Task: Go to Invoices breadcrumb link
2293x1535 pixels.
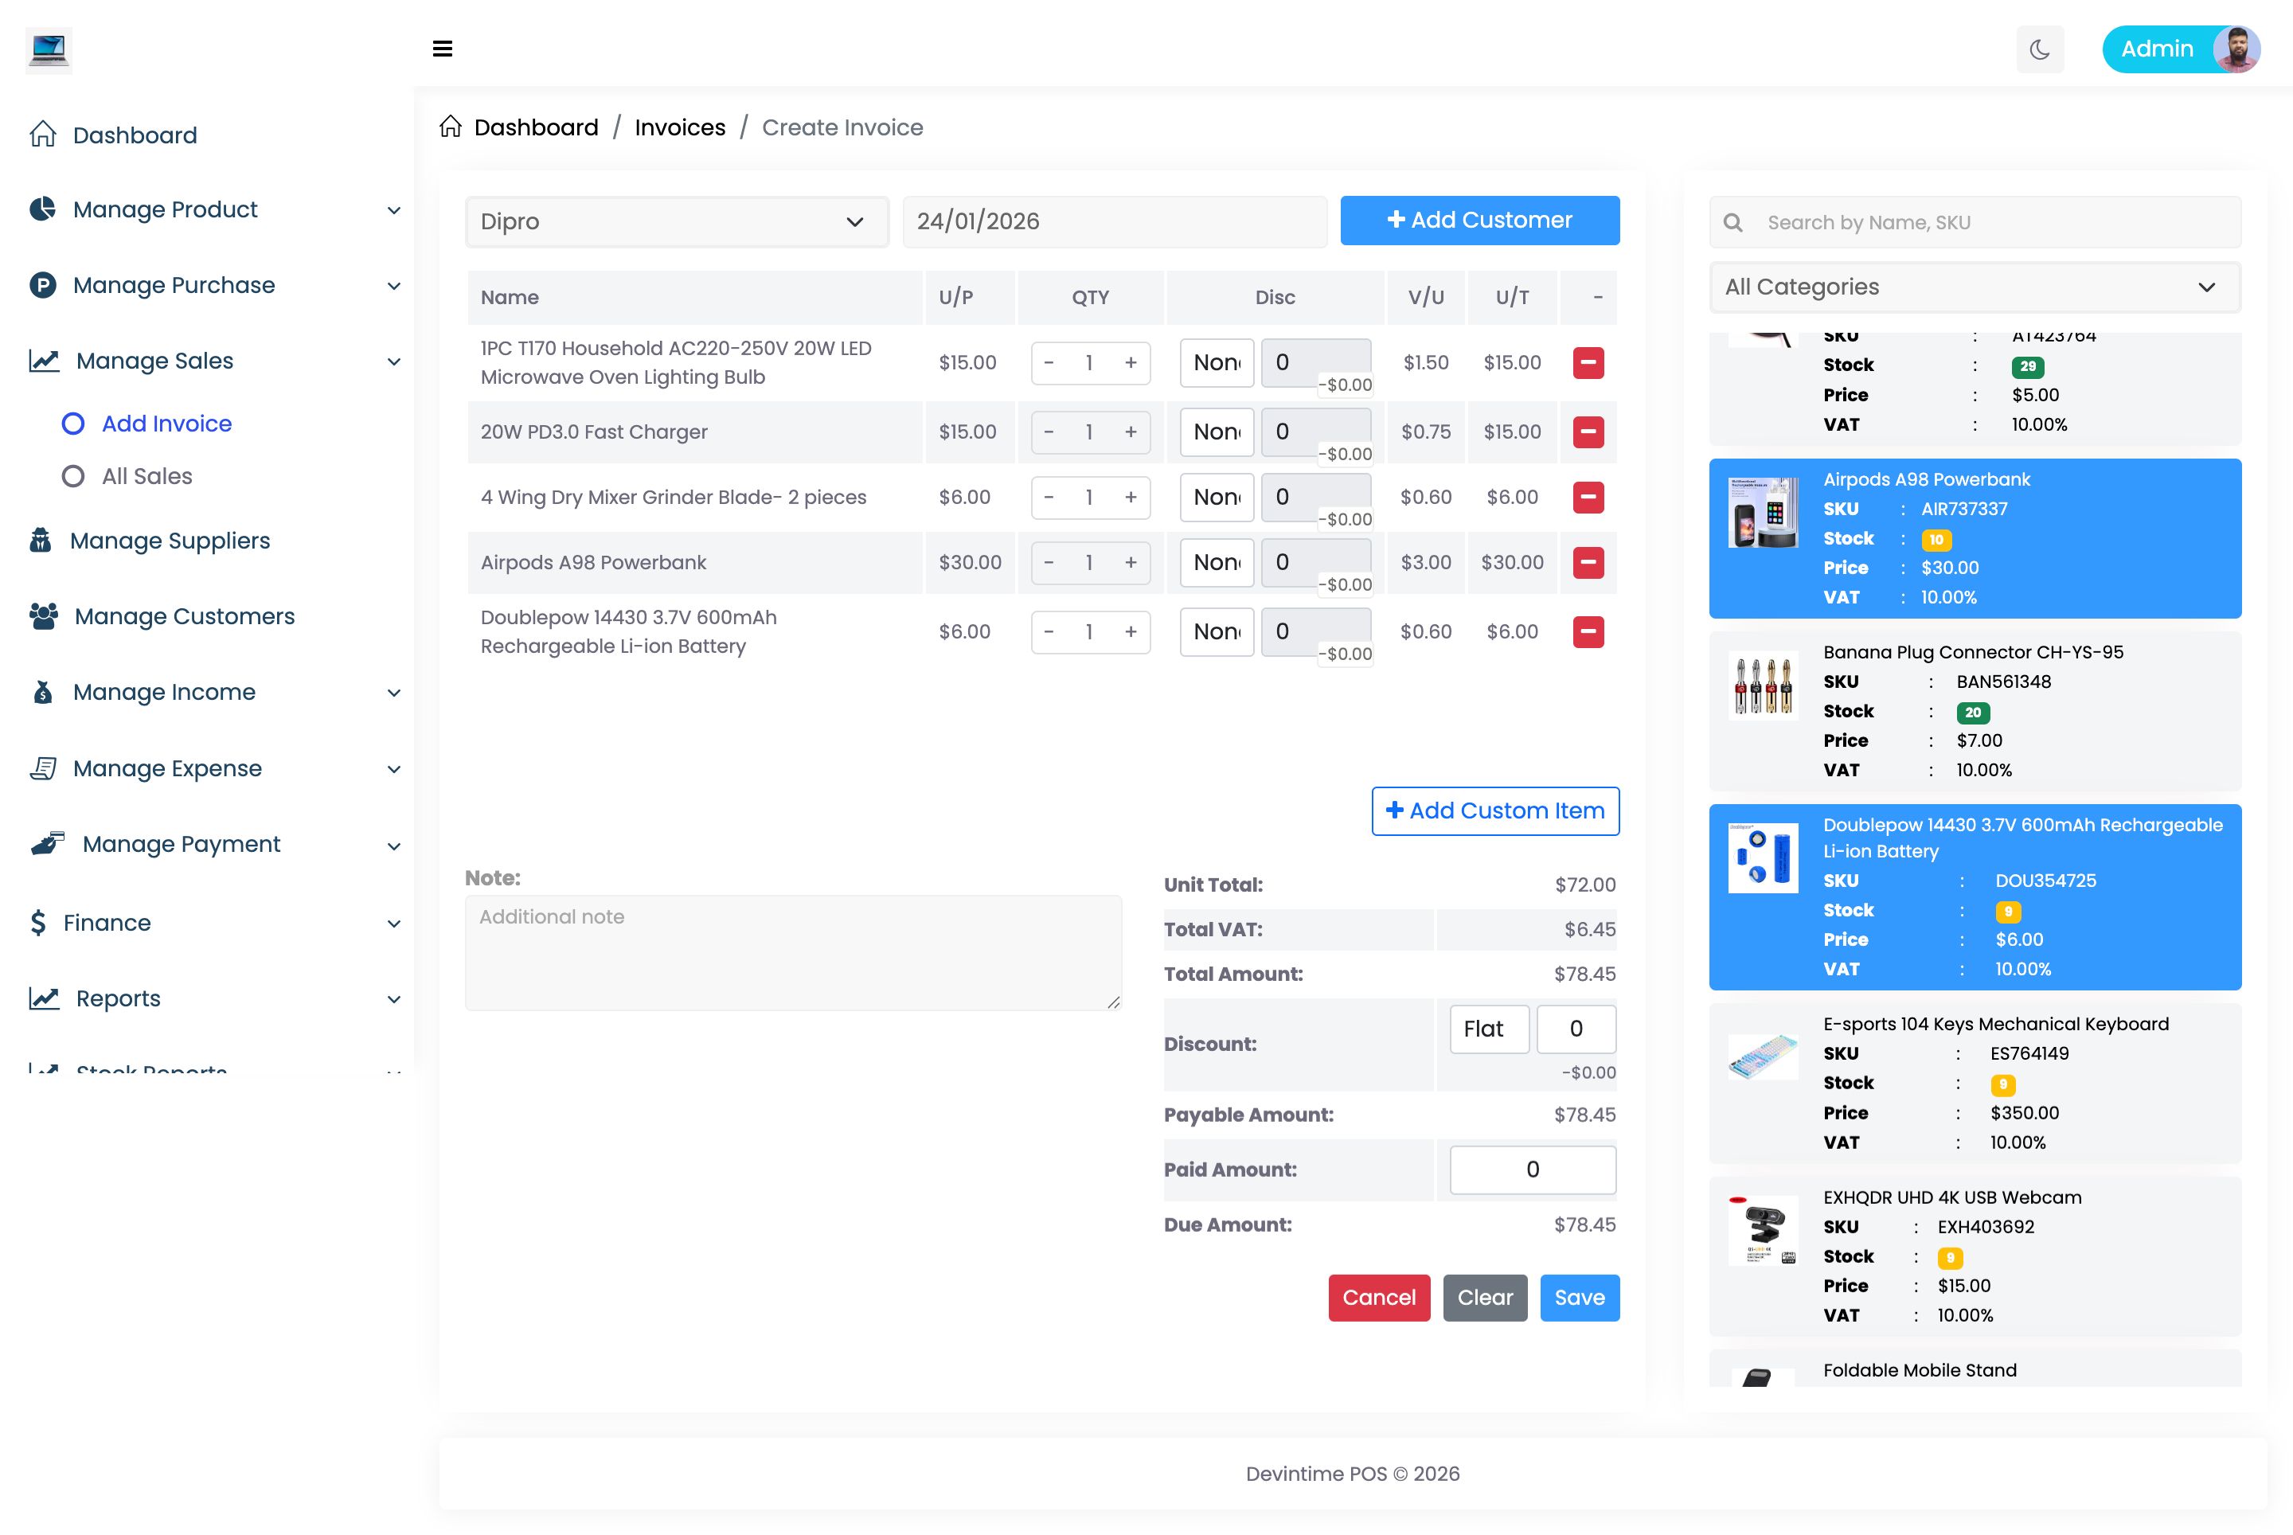Action: tap(679, 127)
